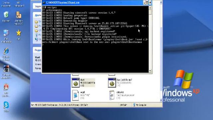Screen dimensions: 213x120
Task: Open the 1C shortcut beside Recycle Bin
Action: [x=19, y=15]
